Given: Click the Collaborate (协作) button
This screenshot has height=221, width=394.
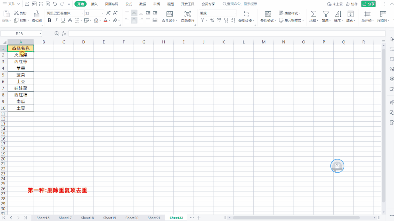Looking at the screenshot, I should point(352,4).
